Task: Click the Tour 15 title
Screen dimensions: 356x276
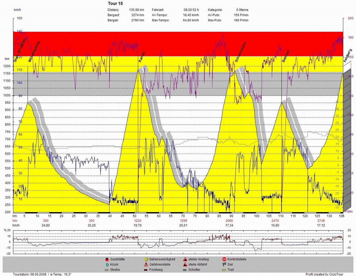Action: [x=115, y=4]
